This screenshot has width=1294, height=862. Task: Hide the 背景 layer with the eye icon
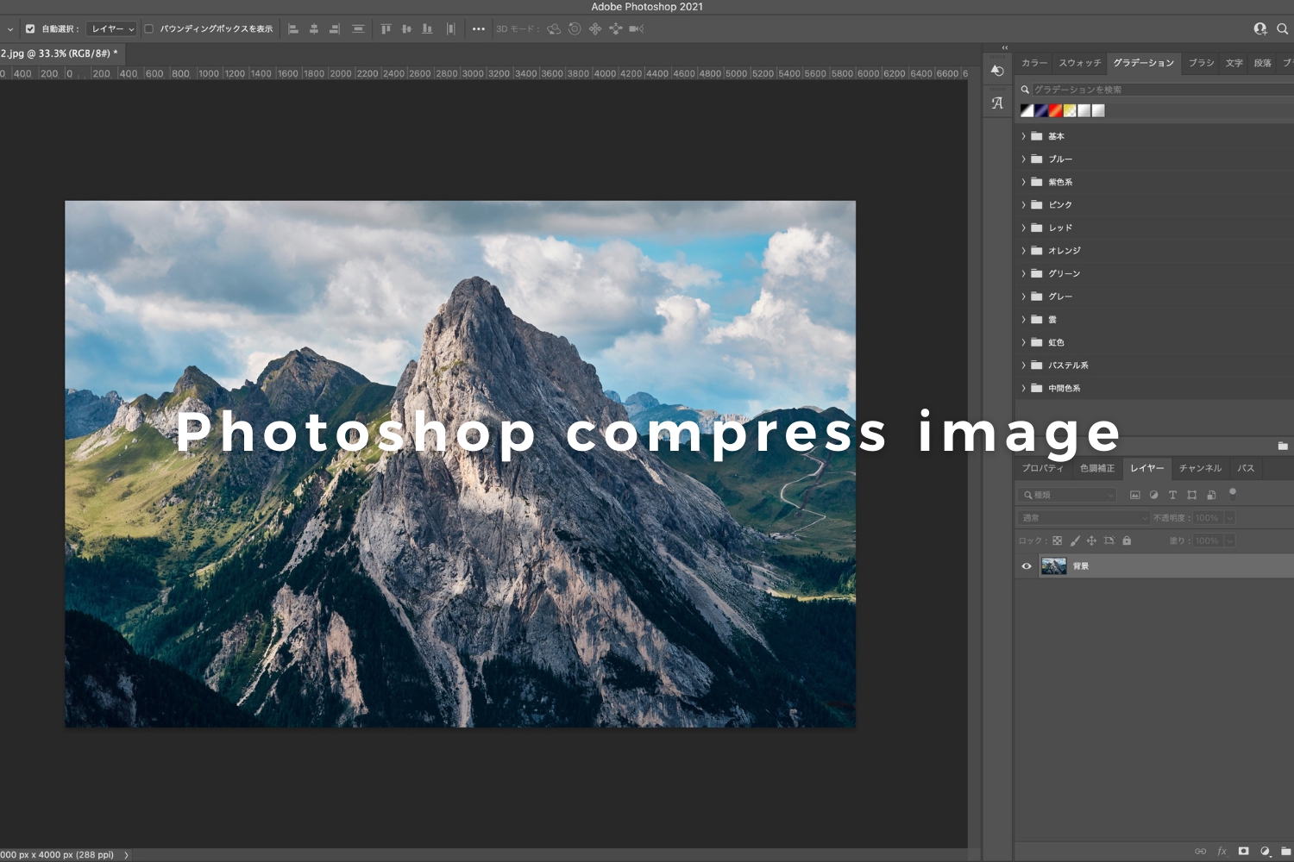[1027, 566]
